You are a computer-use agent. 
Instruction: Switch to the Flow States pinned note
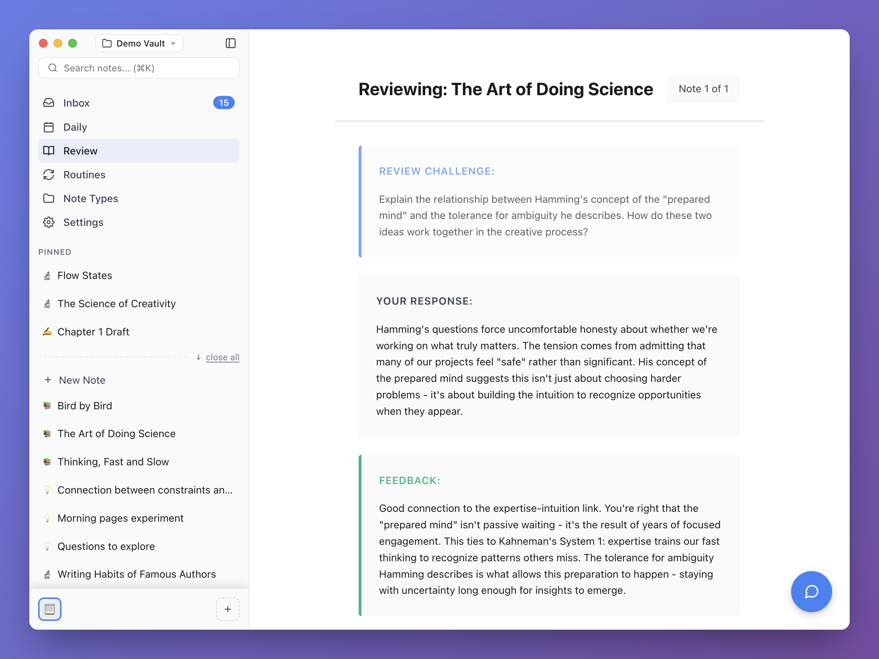point(84,275)
